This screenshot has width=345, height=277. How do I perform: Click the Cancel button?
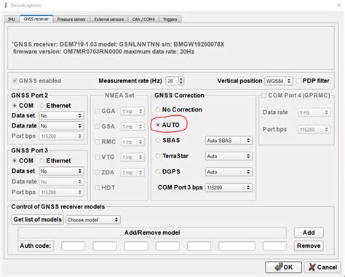(x=322, y=267)
